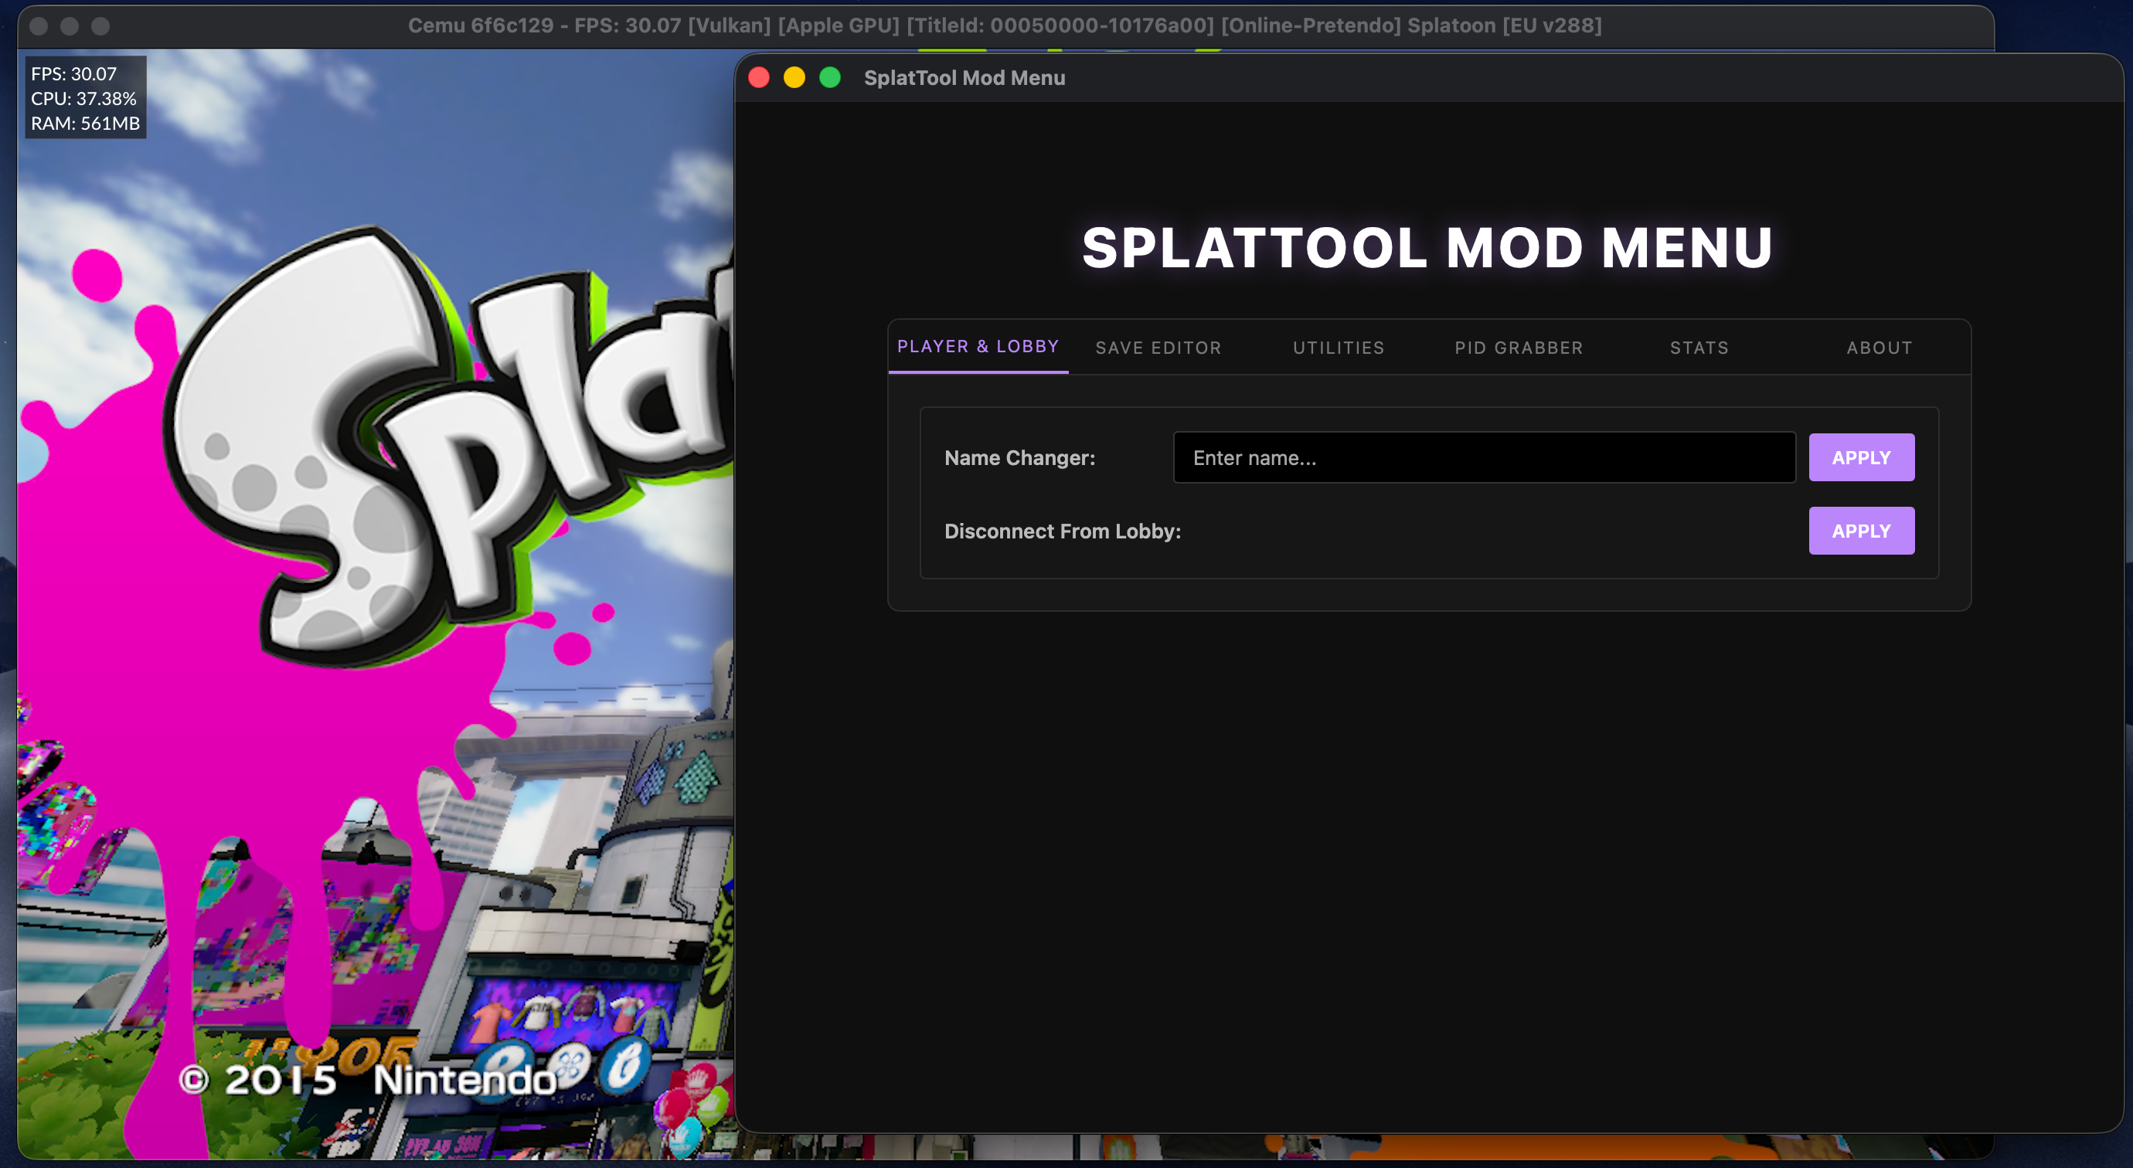
Task: Minimize the Cemu emulator window
Action: (x=70, y=25)
